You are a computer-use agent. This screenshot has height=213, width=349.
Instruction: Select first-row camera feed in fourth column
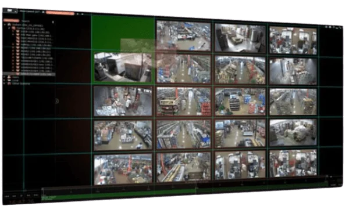click(x=293, y=41)
